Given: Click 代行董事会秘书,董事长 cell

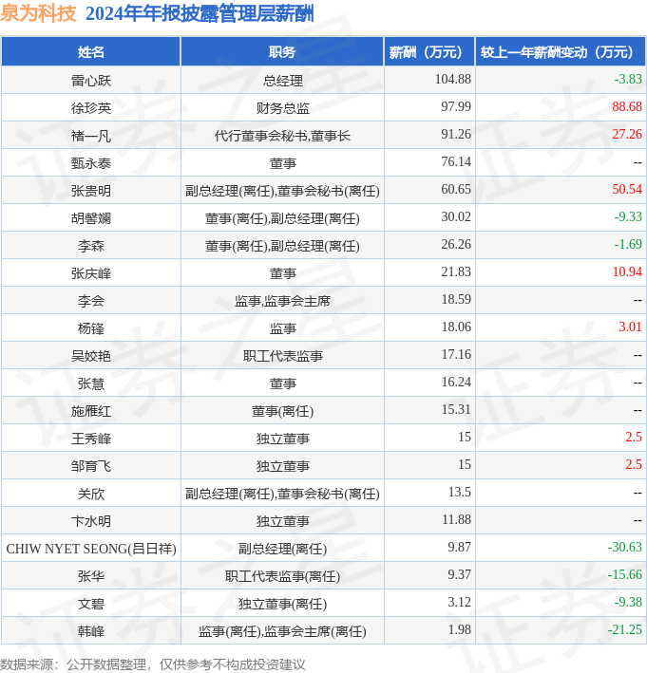Looking at the screenshot, I should (282, 136).
